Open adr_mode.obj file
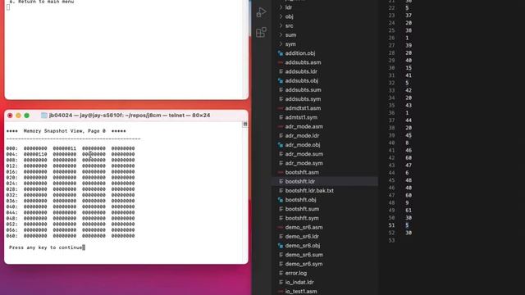This screenshot has height=295, width=525. click(303, 145)
